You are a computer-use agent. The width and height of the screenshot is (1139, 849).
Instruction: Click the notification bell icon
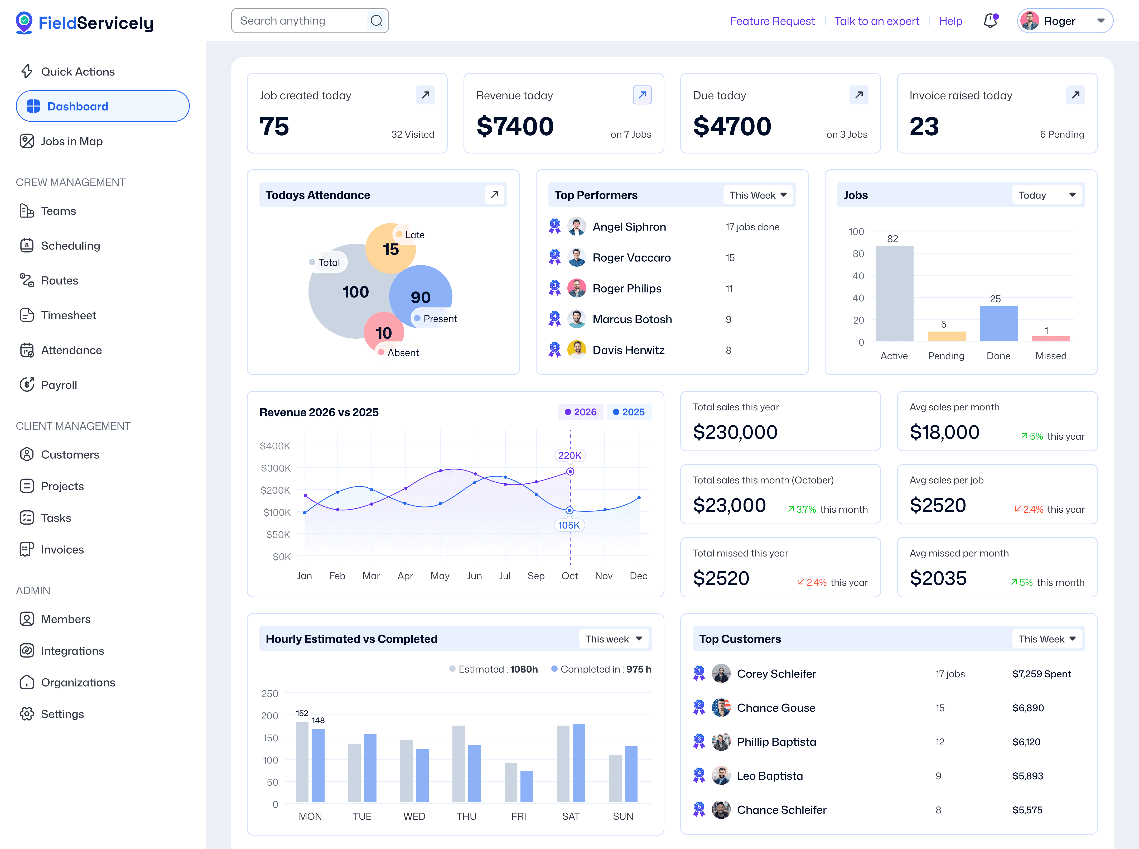point(990,21)
